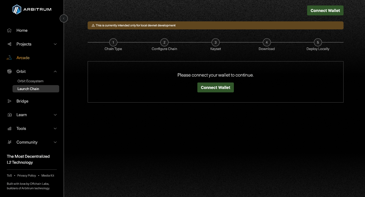Select step 5 Deploy Locally

(x=318, y=45)
